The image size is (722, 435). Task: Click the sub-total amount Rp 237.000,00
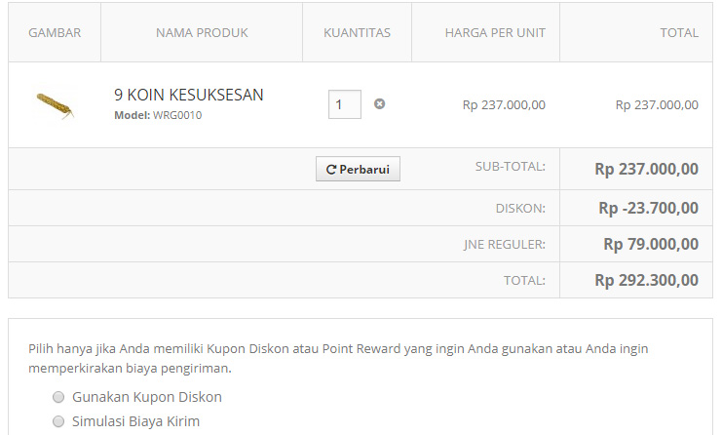coord(646,169)
